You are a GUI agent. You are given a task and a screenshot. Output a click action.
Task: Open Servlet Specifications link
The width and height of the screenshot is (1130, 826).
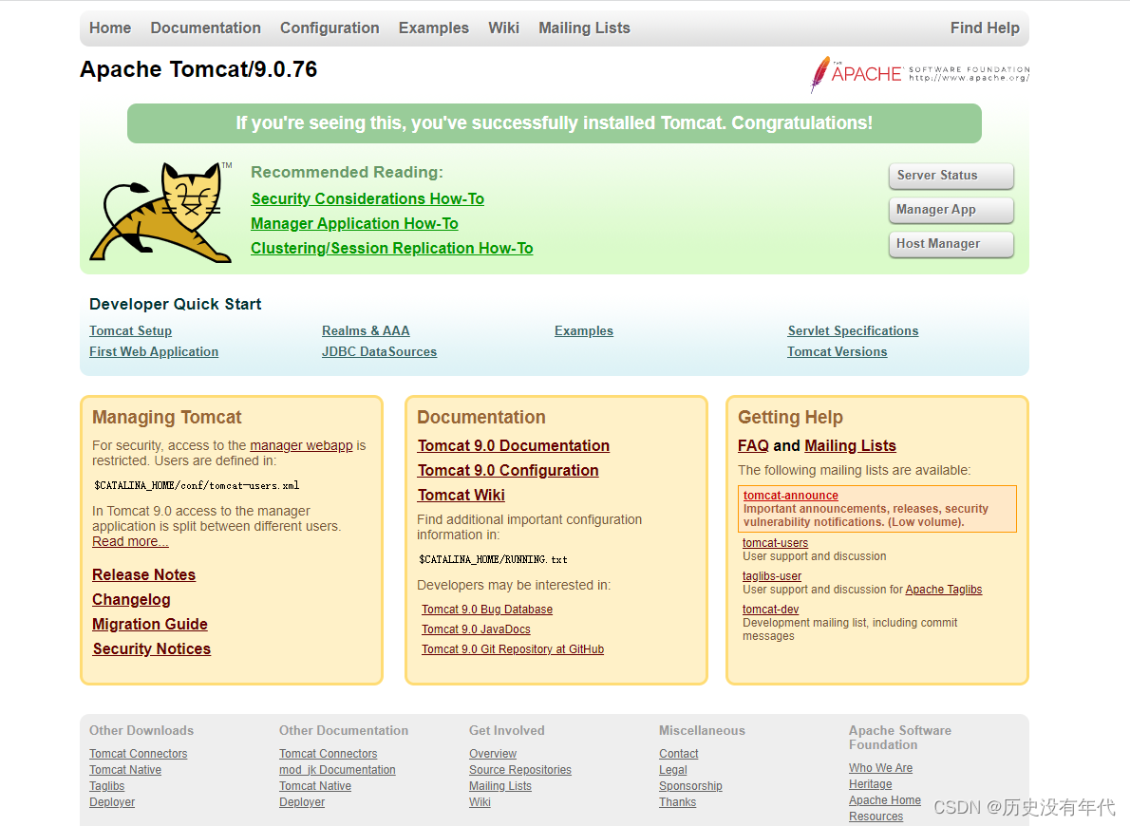(853, 330)
